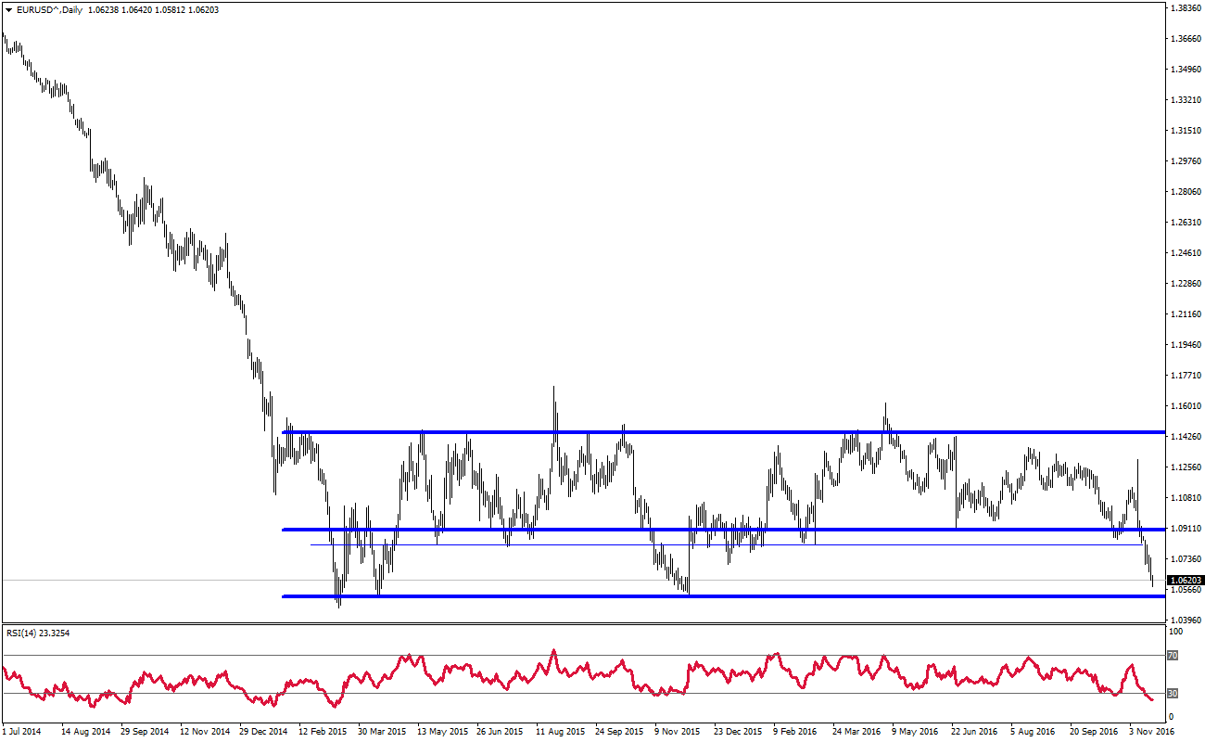Click the 11 Aug 2015 date label

[x=559, y=731]
